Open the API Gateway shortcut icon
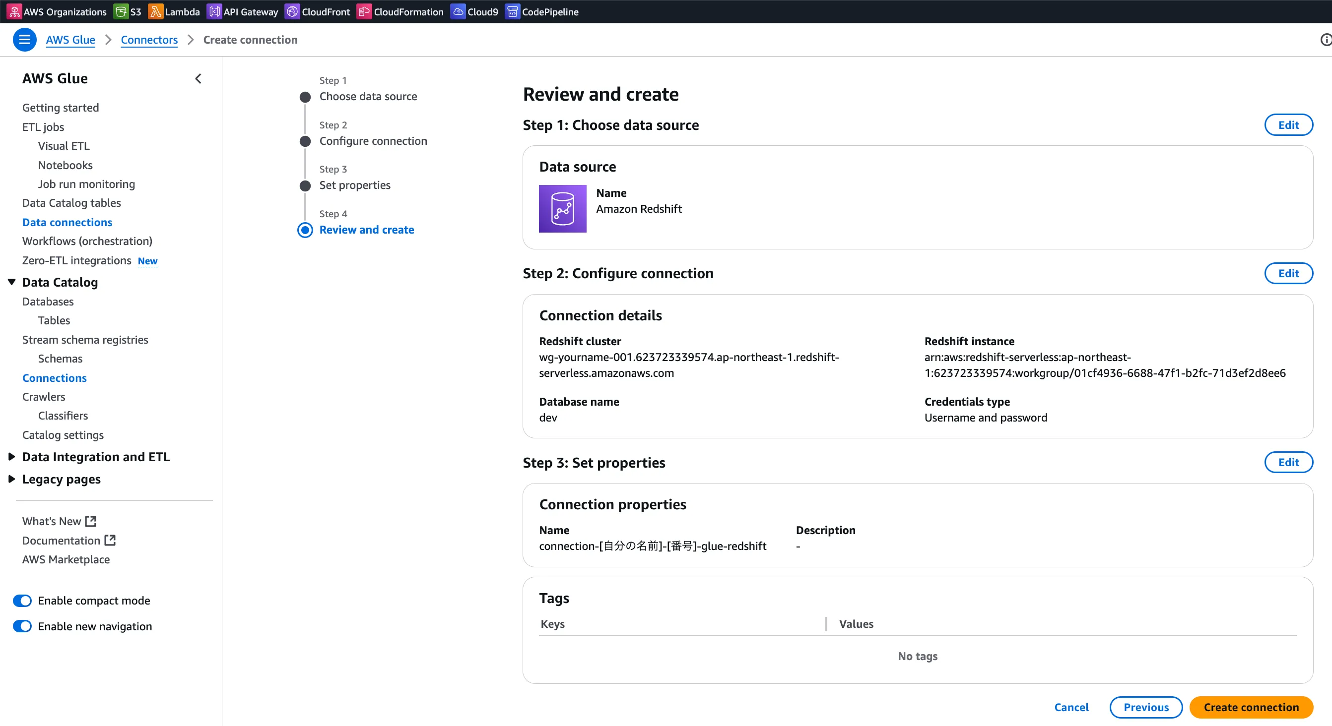Image resolution: width=1332 pixels, height=726 pixels. [x=213, y=11]
